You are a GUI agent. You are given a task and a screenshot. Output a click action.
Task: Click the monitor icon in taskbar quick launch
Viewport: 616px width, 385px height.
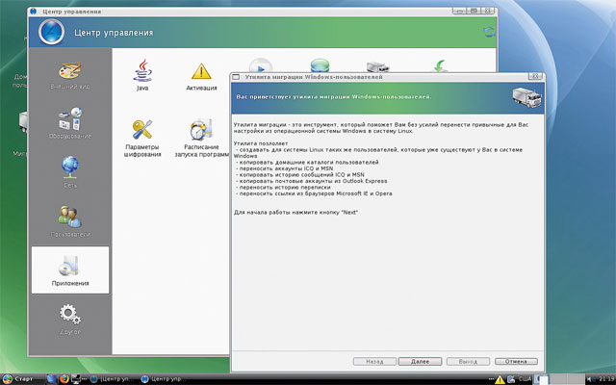point(76,379)
